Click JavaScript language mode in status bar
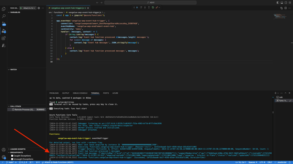Screen dimensions: 293x164 [282, 162]
